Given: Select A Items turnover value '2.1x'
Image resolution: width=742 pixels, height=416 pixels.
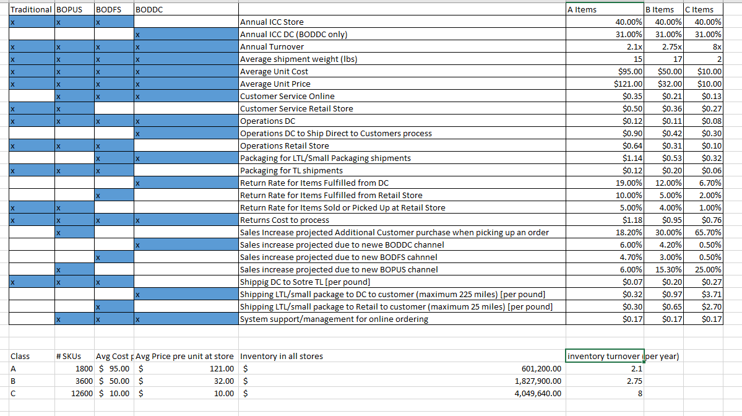Looking at the screenshot, I should pos(605,46).
